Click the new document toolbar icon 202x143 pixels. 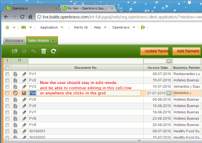pos(14,51)
